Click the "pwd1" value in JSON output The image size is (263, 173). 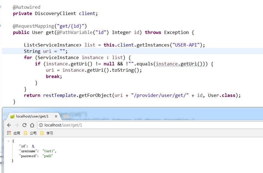[x=48, y=156]
